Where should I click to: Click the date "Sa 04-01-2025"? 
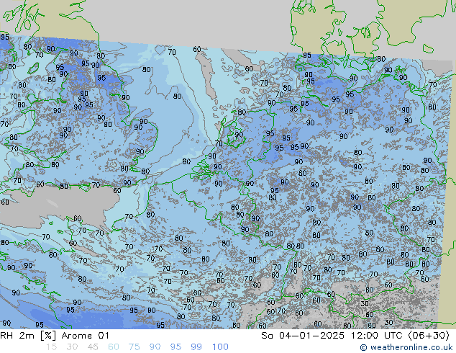[303, 336]
